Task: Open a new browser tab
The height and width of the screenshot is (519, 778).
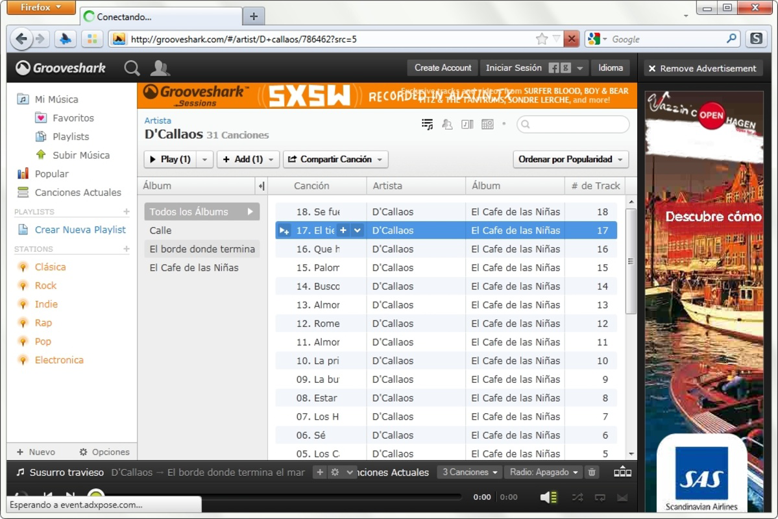Action: (254, 16)
